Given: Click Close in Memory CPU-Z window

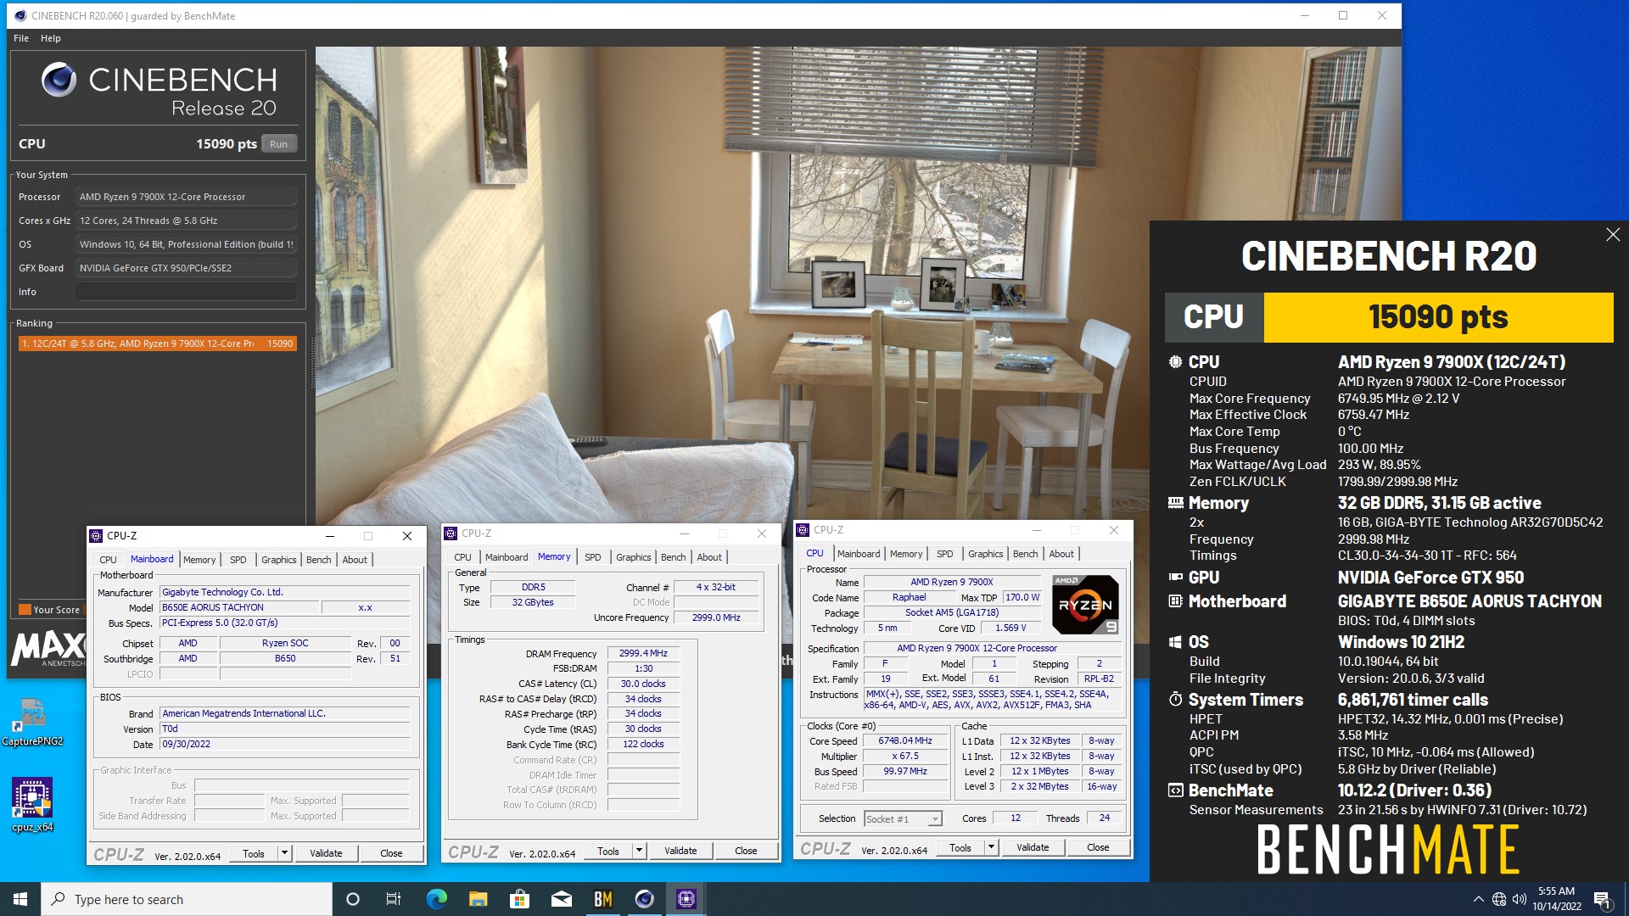Looking at the screenshot, I should 746,852.
